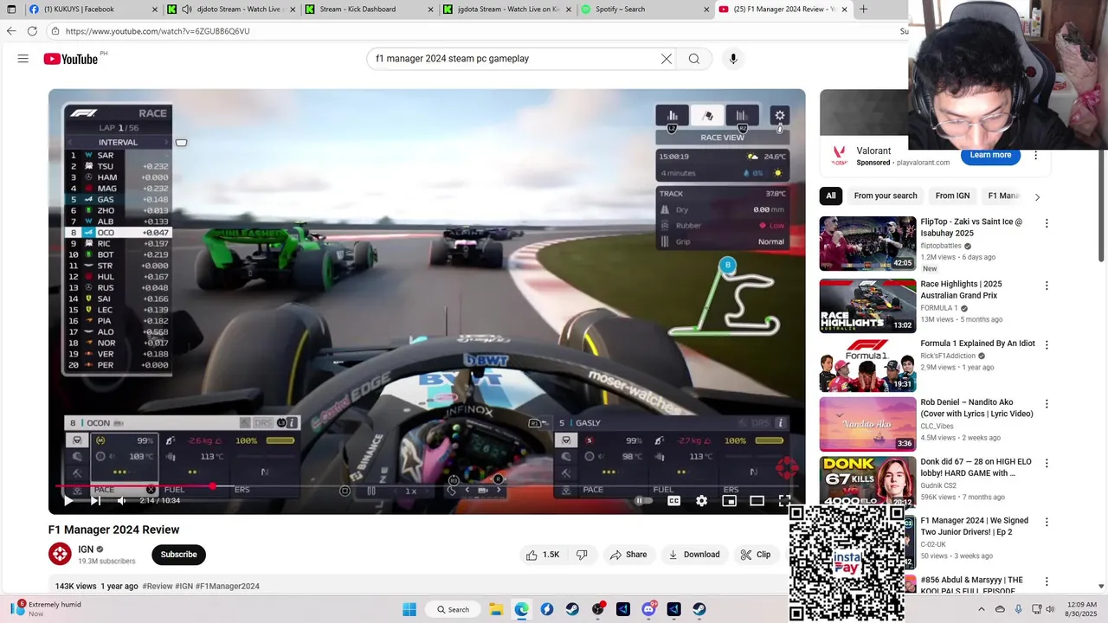Click the #Review hashtag link
This screenshot has width=1108, height=623.
pyautogui.click(x=158, y=586)
